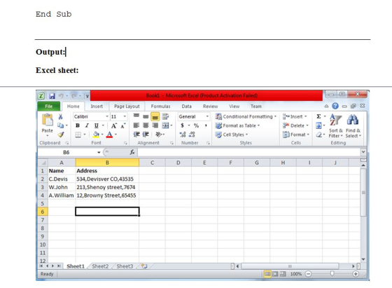Click the Middle Align icon
392x288 pixels.
[x=146, y=116]
